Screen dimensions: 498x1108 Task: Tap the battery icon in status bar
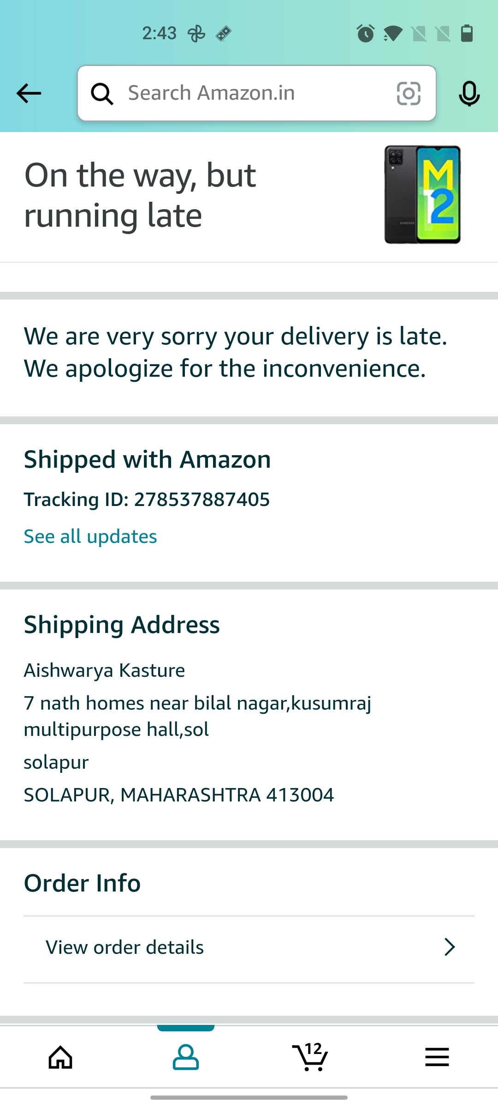click(x=467, y=33)
